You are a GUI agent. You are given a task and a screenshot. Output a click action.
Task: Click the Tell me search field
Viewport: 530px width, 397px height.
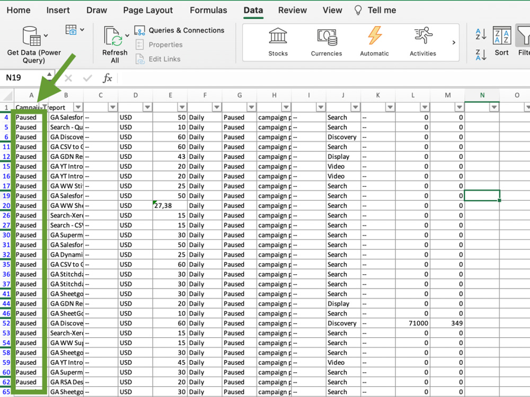point(382,10)
